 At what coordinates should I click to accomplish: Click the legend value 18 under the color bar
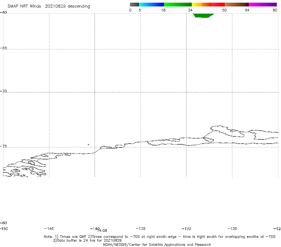(x=163, y=10)
